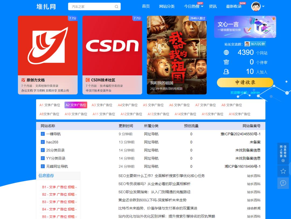The image size is (291, 219).
Task: Expand the 今日热搜 dropdown arrow
Action: 202,6
